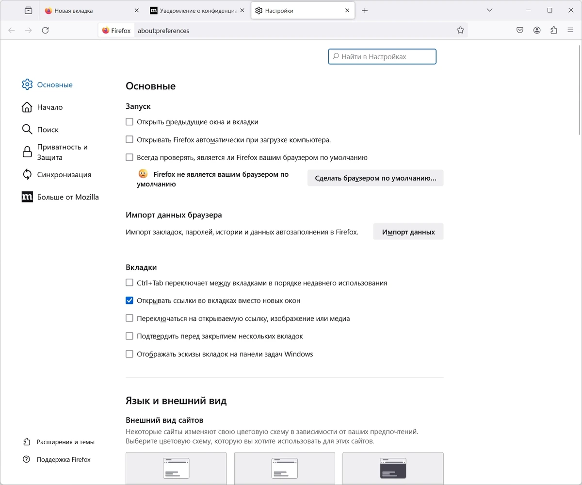Click the Приватность и Защита lock icon
582x485 pixels.
tap(27, 152)
